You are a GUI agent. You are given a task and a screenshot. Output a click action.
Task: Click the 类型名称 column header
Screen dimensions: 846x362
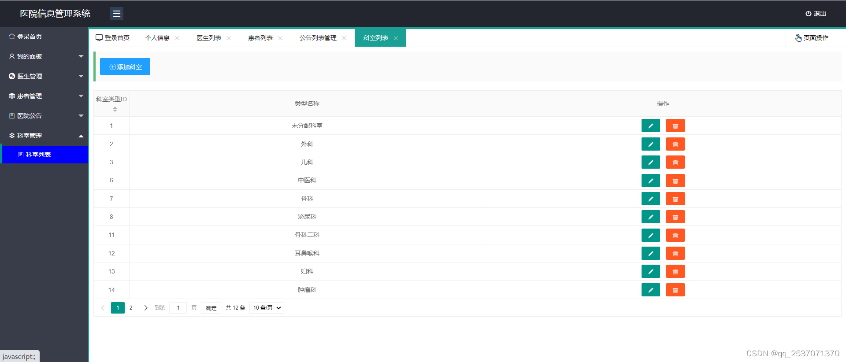click(307, 103)
